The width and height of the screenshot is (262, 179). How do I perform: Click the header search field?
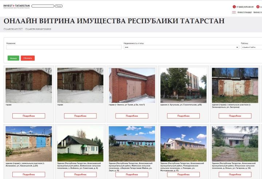pos(43,6)
